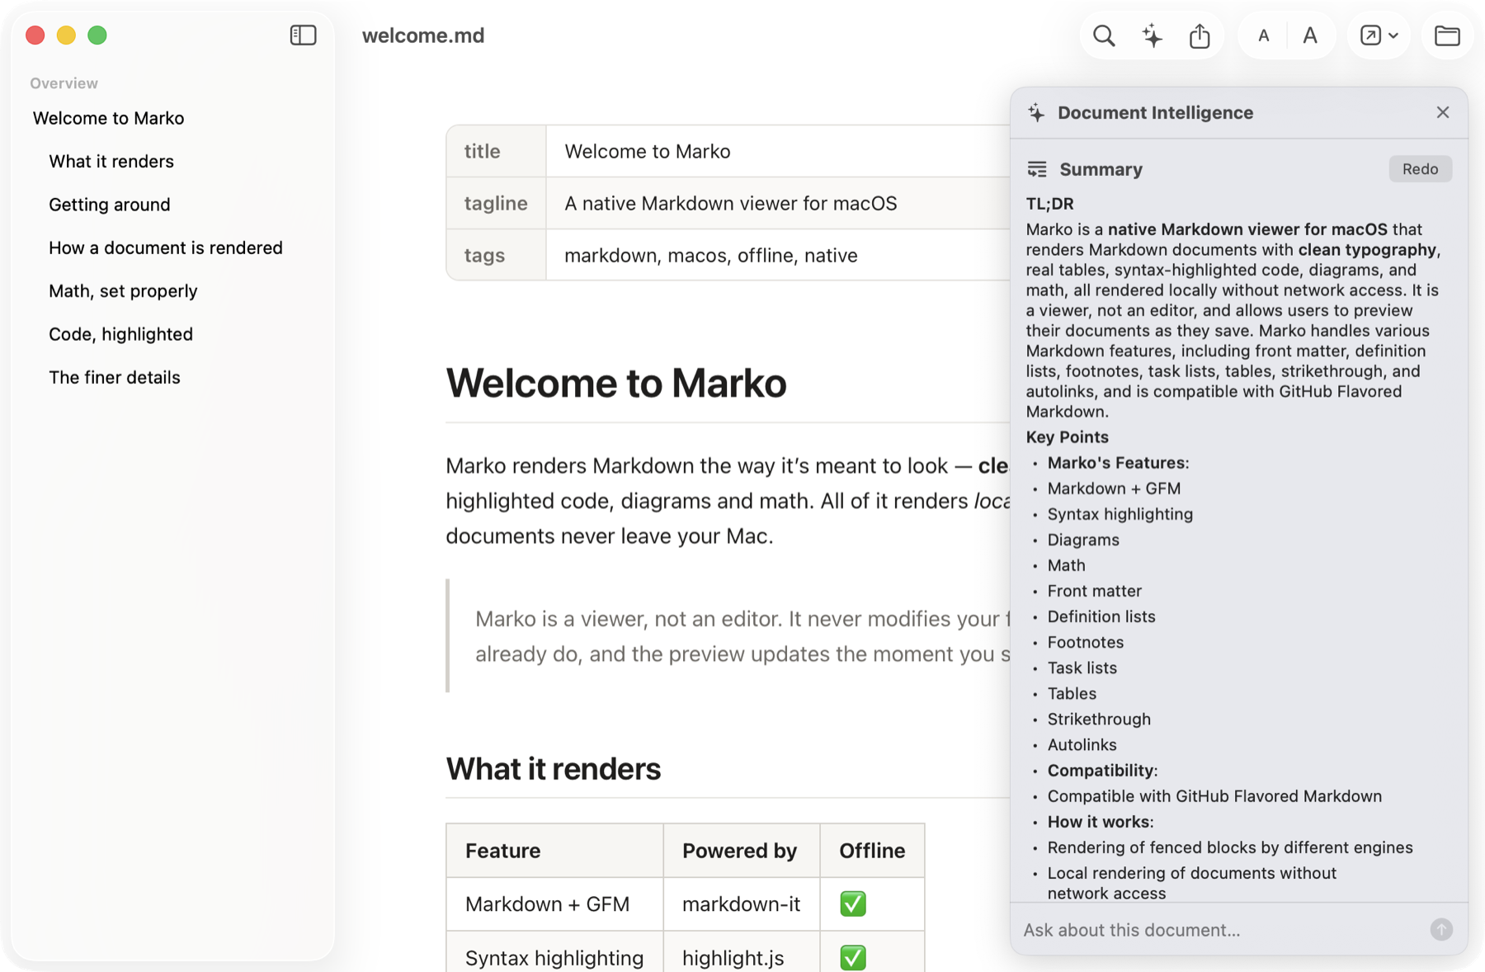Click the Key Points label
The width and height of the screenshot is (1485, 972).
1067,437
